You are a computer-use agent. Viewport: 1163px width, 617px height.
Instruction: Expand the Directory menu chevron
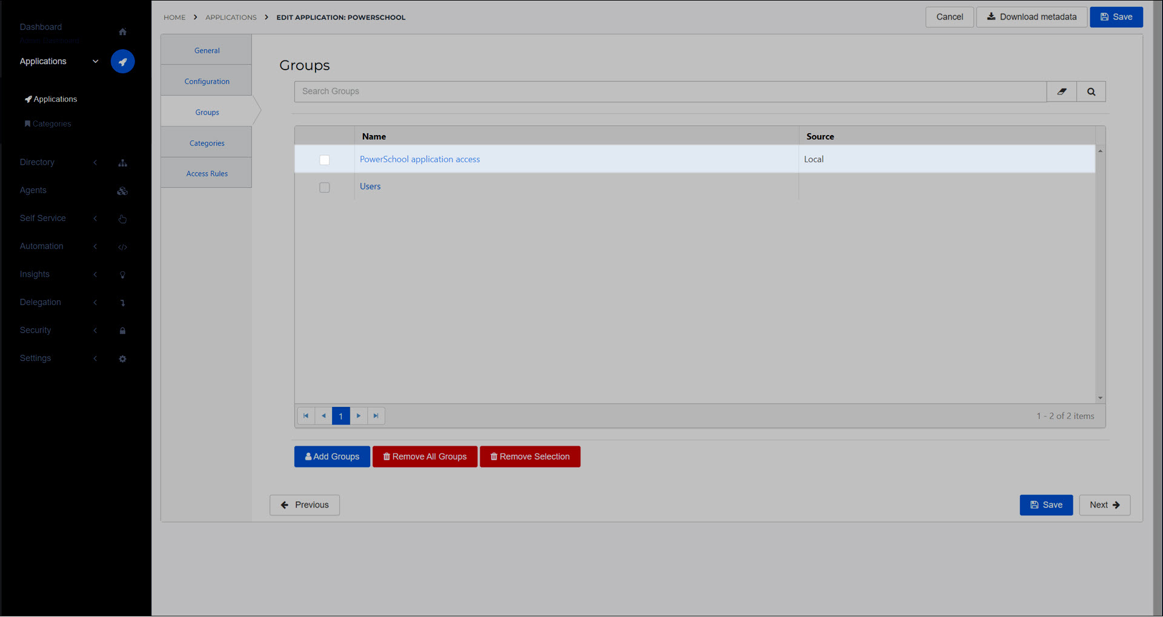95,162
